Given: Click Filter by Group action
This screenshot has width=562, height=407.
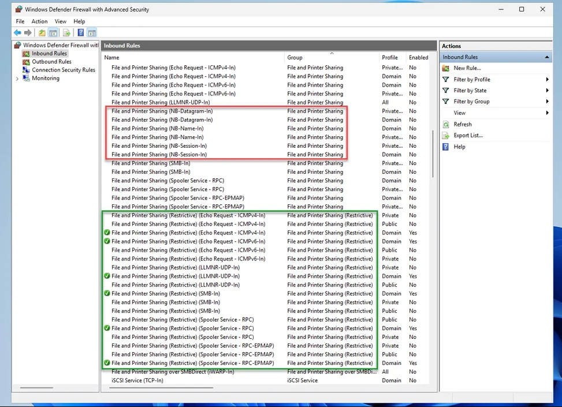Looking at the screenshot, I should tap(471, 102).
